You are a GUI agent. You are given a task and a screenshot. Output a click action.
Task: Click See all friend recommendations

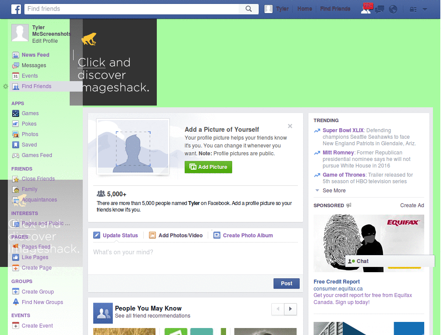click(152, 316)
